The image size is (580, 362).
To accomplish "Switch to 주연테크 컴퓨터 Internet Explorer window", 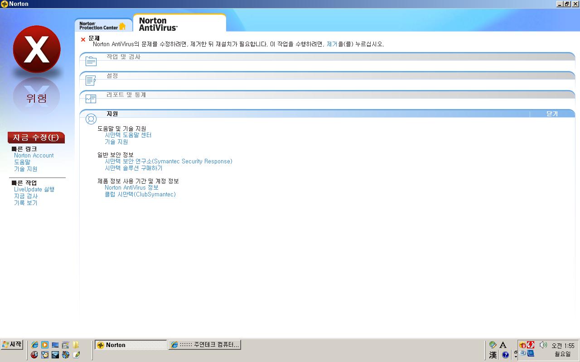I will pos(205,345).
